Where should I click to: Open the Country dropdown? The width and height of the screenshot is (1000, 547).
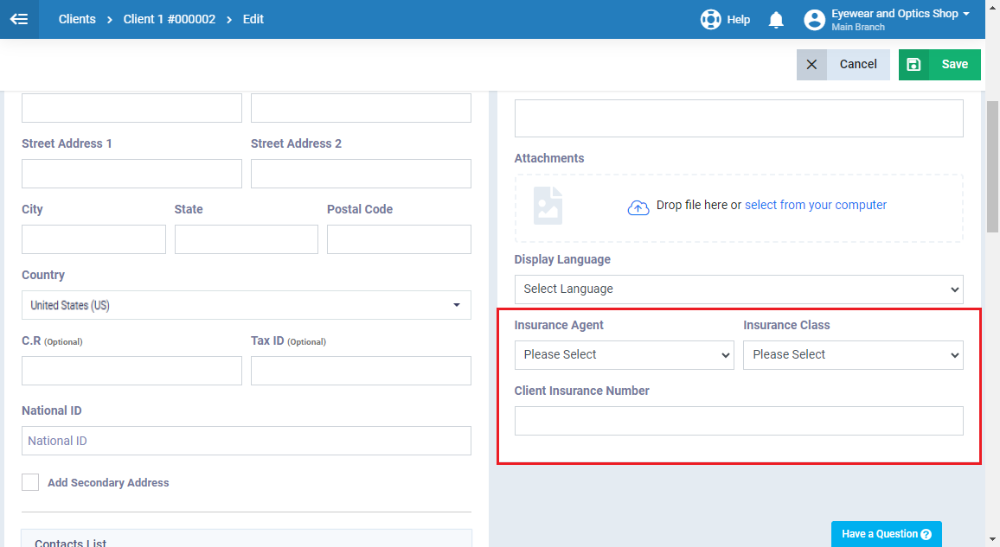point(246,305)
